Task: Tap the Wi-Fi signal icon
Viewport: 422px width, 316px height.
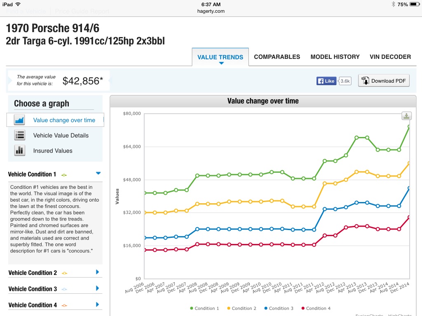Action: tap(18, 4)
